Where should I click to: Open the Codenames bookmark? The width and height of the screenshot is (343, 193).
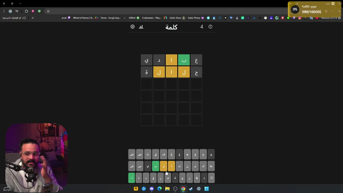[154, 18]
